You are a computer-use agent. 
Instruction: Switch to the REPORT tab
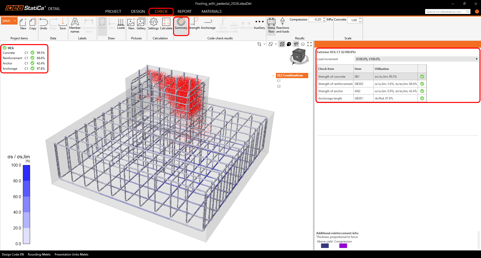184,12
